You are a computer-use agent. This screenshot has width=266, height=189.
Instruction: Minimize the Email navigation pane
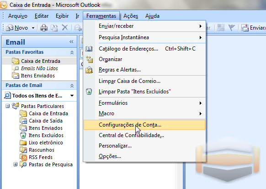pyautogui.click(x=71, y=42)
